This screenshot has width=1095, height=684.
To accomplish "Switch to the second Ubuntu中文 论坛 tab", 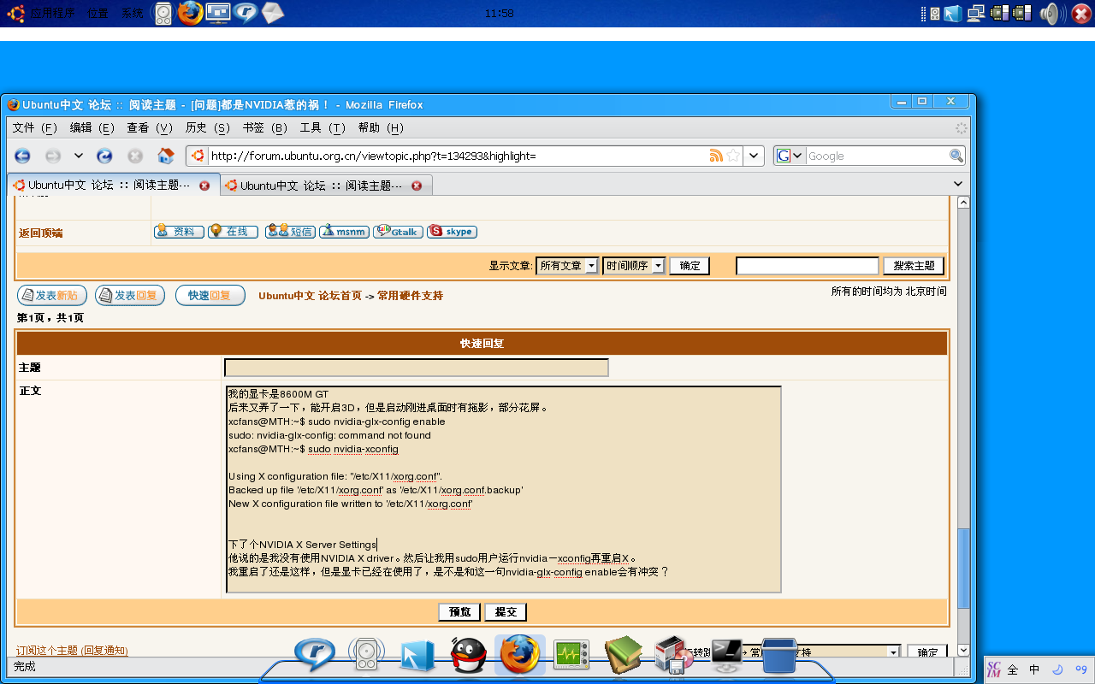I will click(326, 186).
